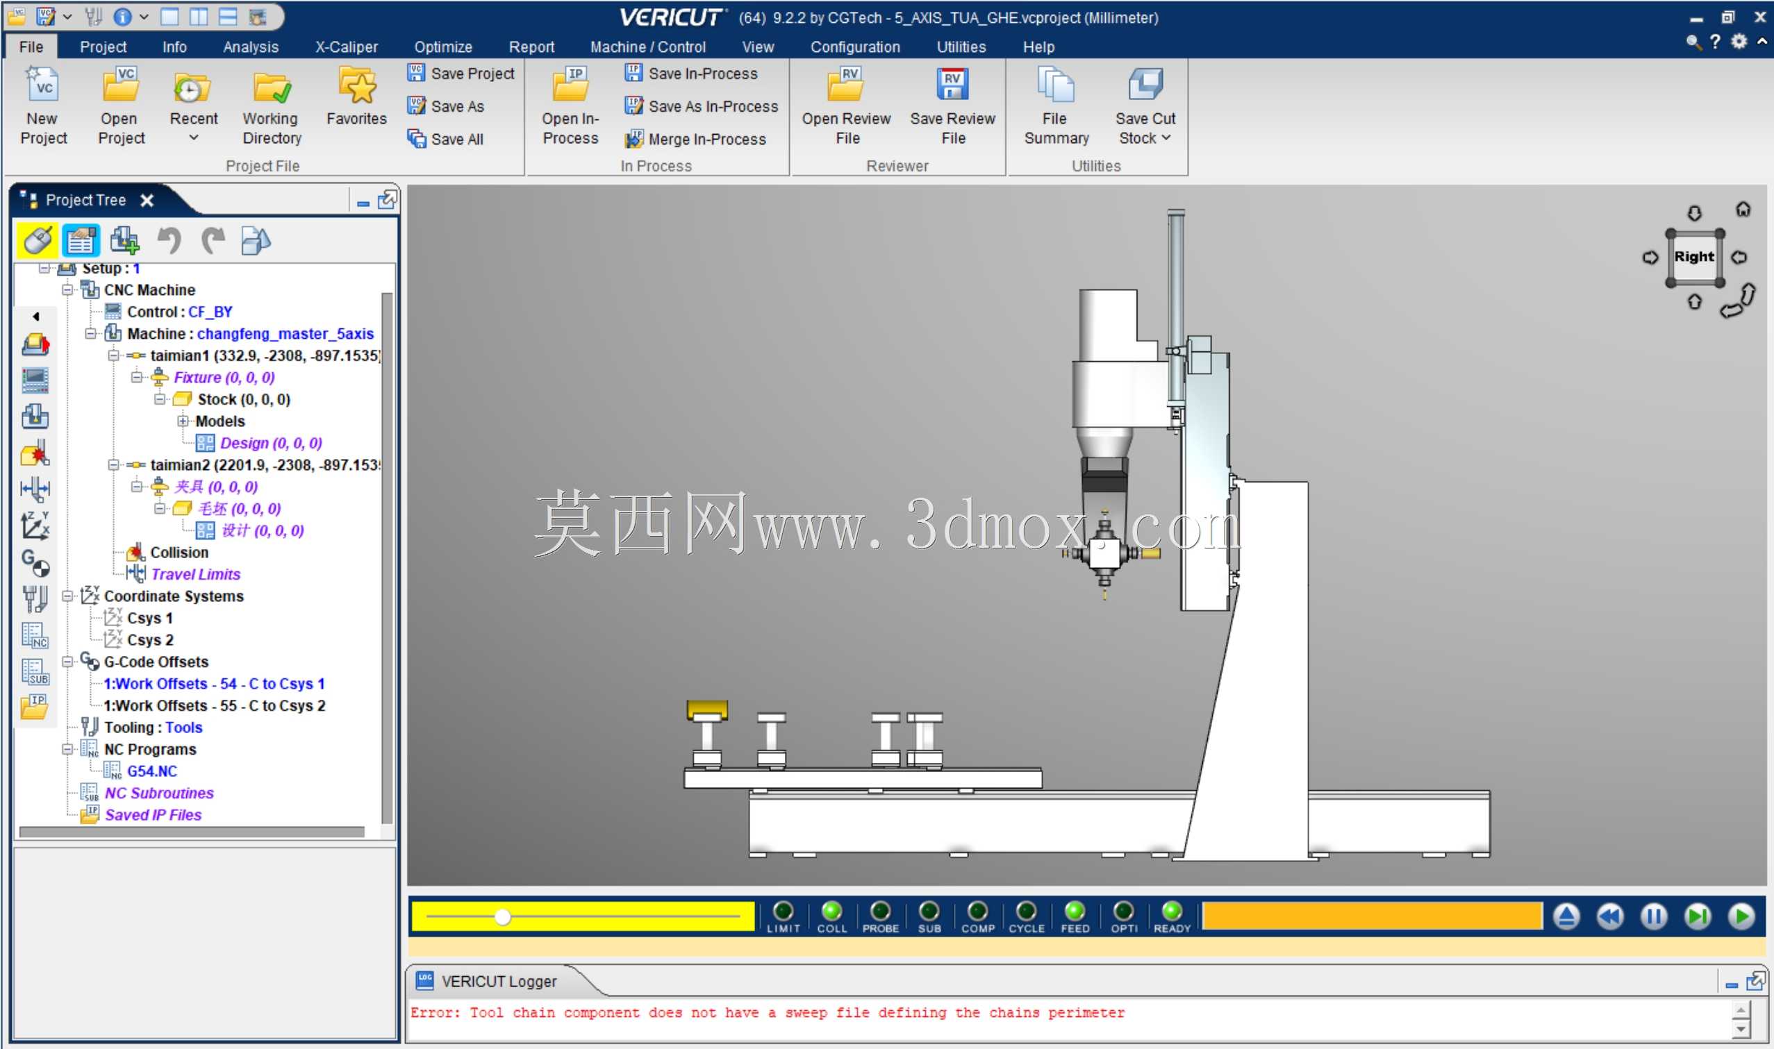Click the Travel Limits sidebar icon
1774x1049 pixels.
(35, 489)
